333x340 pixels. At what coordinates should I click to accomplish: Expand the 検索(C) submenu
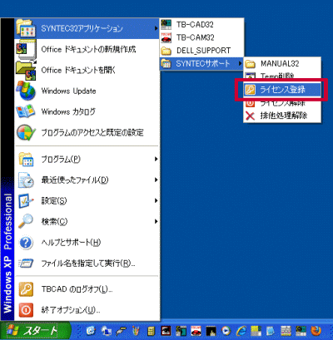(87, 221)
